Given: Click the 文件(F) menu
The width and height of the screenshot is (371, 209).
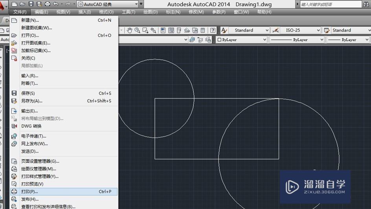Looking at the screenshot, I should click(20, 12).
